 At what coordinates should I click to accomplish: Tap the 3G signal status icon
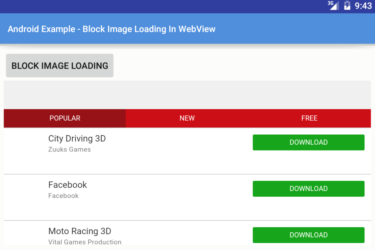pos(334,5)
